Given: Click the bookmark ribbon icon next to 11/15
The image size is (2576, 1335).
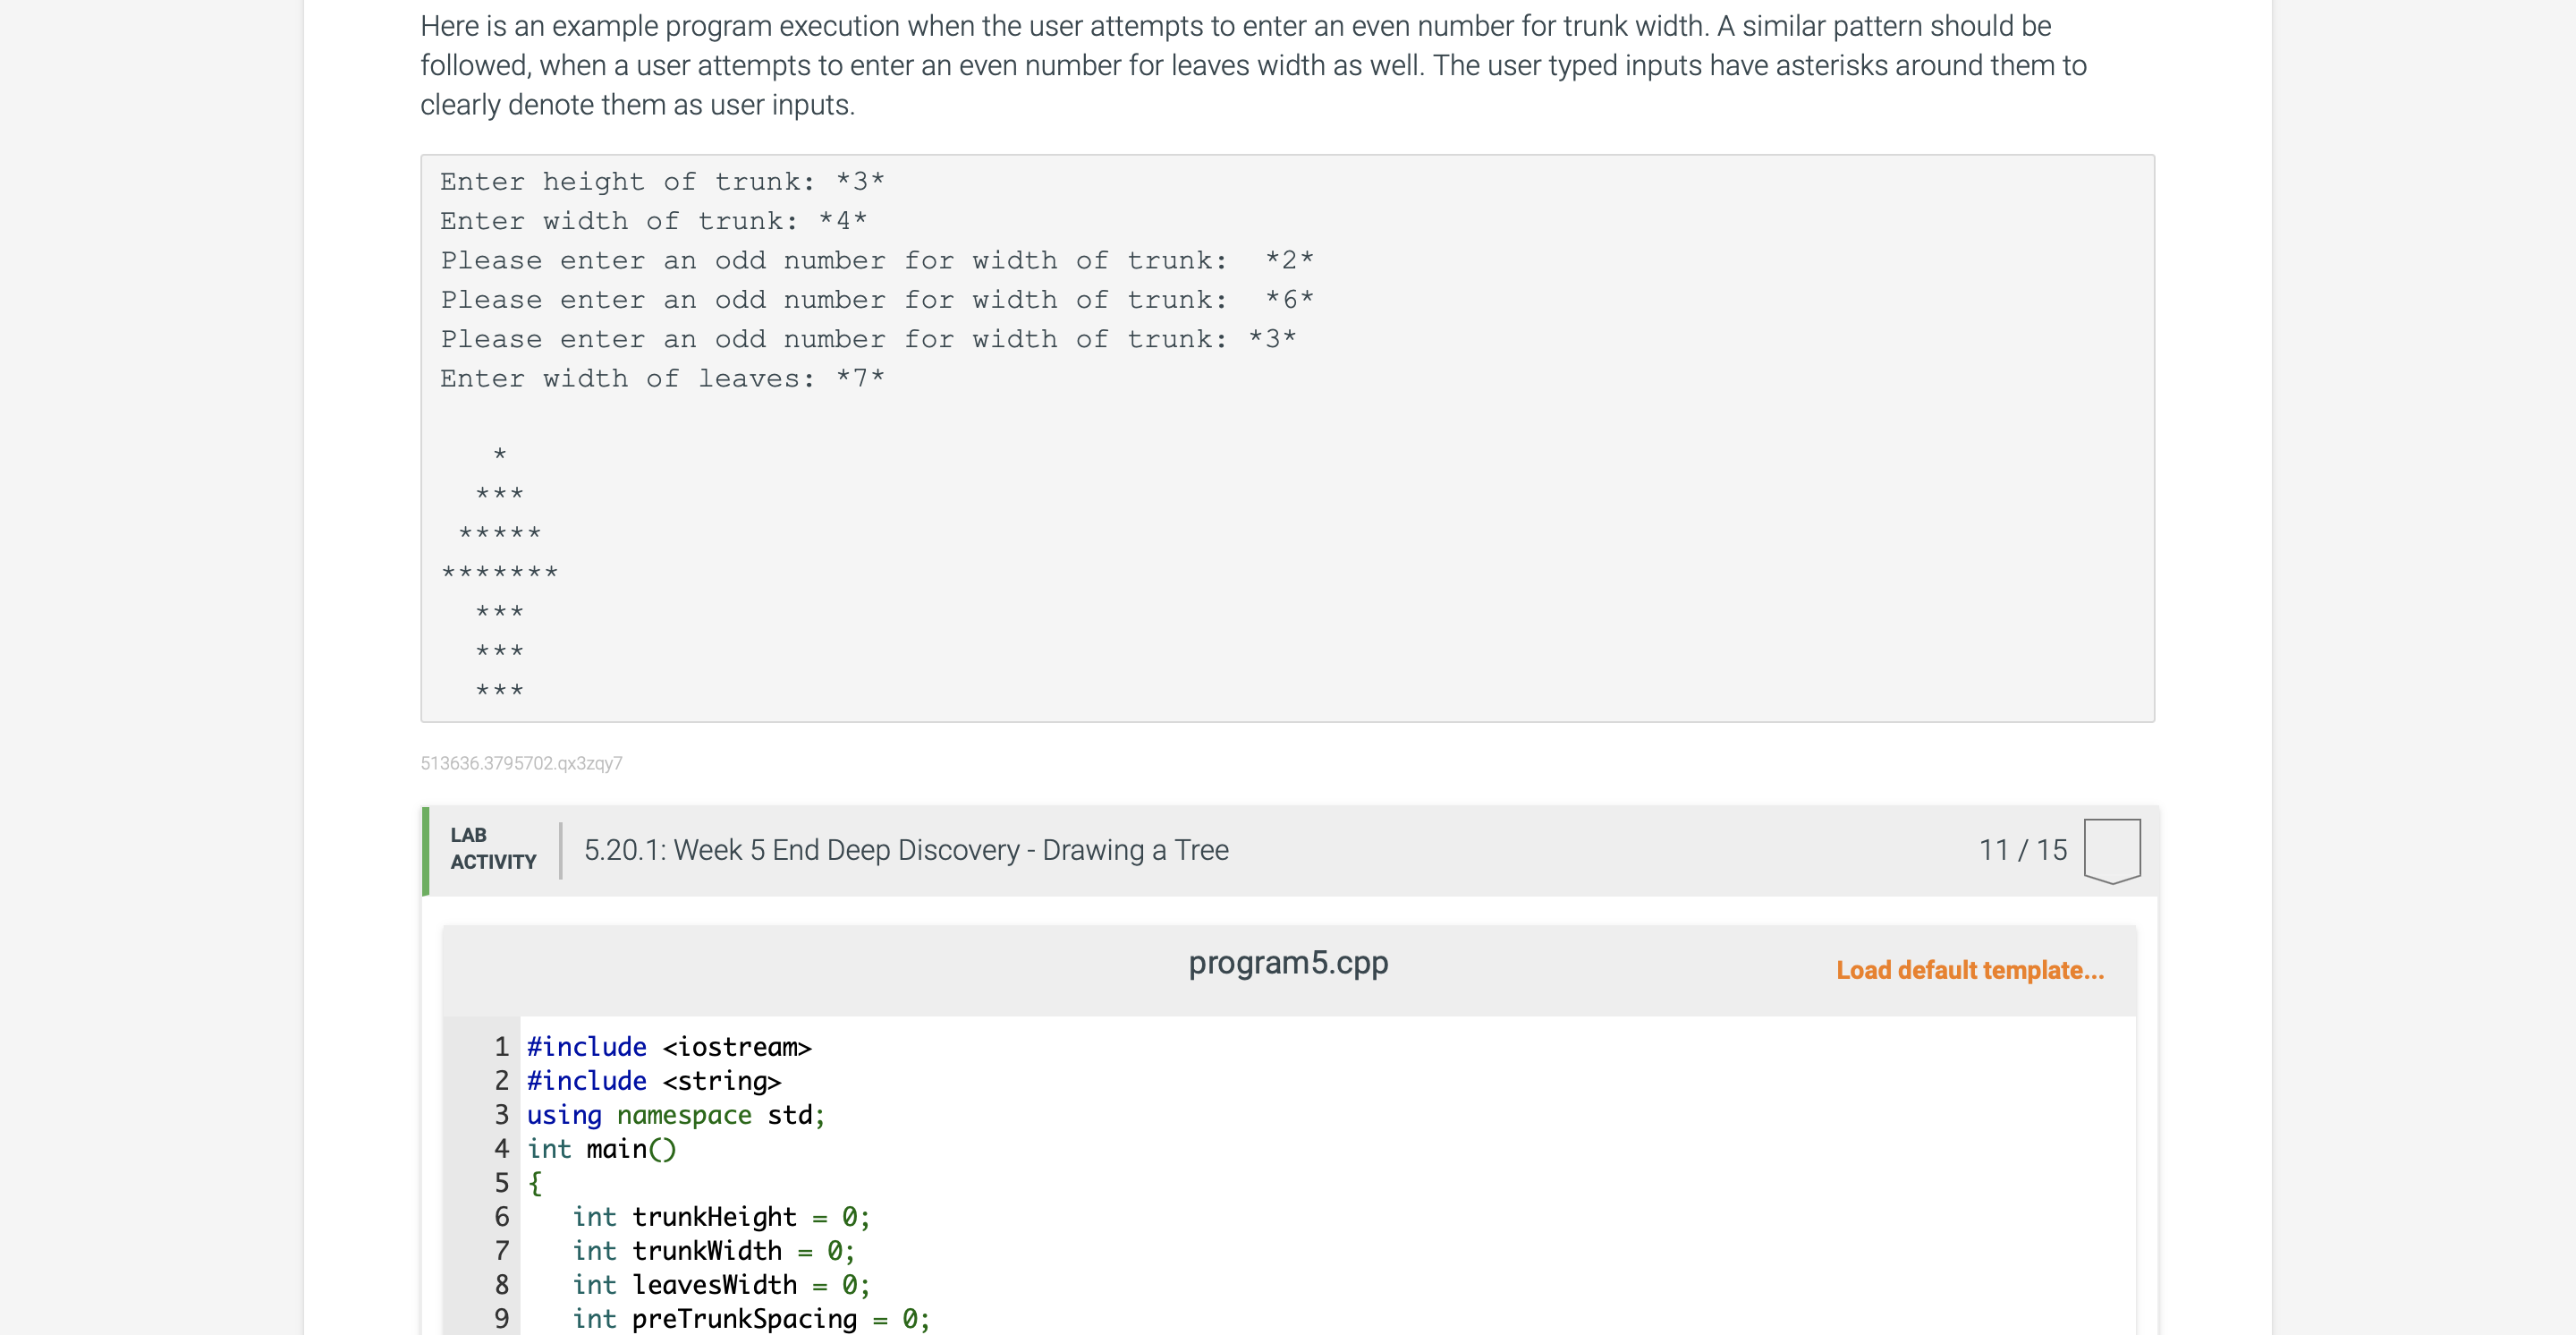Looking at the screenshot, I should [2113, 850].
